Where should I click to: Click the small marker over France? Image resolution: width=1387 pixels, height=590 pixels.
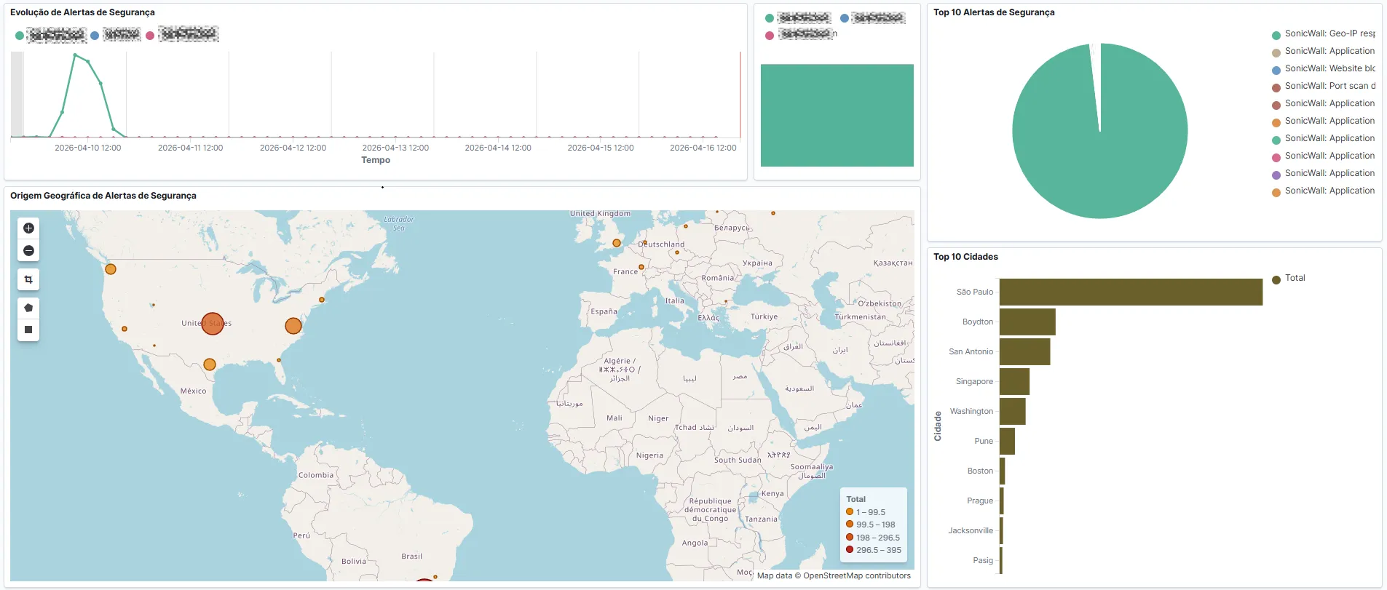coord(641,267)
